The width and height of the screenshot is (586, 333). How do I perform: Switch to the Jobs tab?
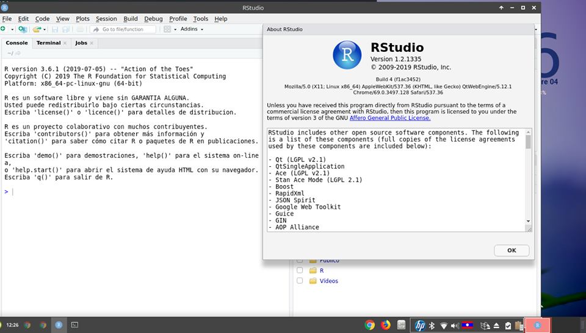[x=81, y=43]
